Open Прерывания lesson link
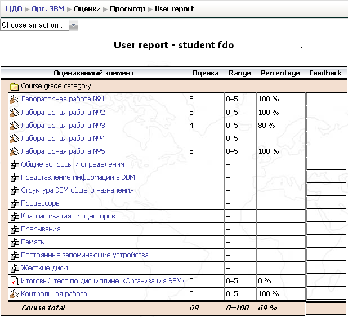 click(41, 229)
